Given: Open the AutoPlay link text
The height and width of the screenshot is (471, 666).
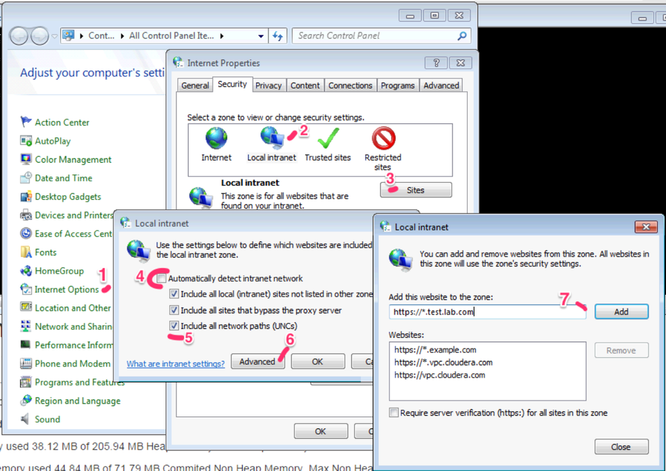Looking at the screenshot, I should pyautogui.click(x=53, y=141).
